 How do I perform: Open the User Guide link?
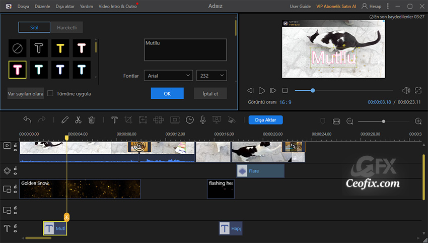click(300, 6)
